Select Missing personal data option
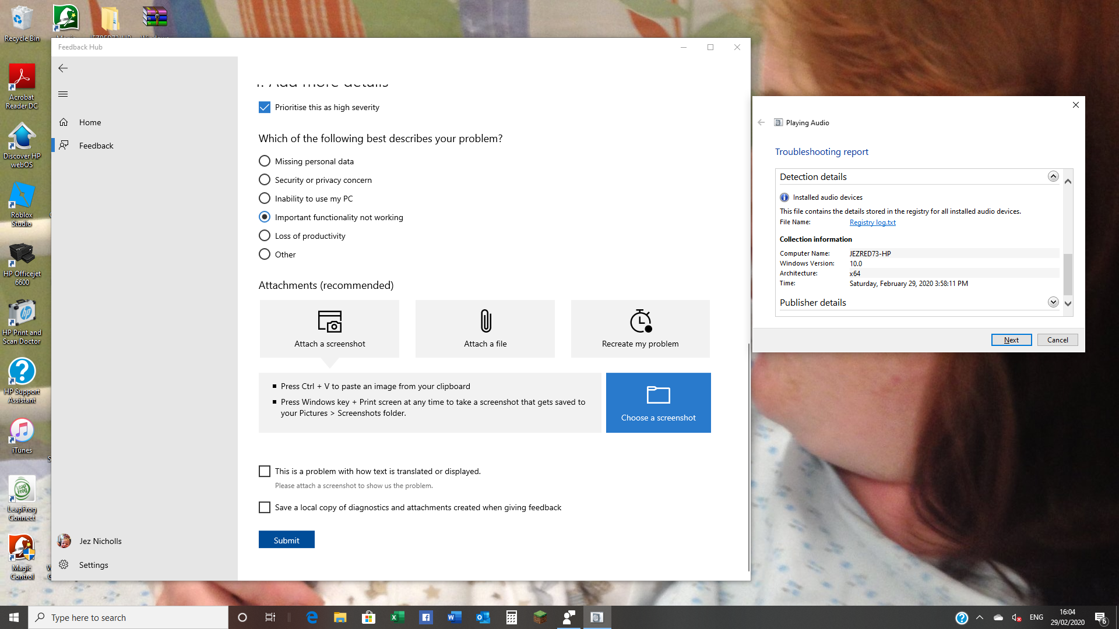 pyautogui.click(x=265, y=161)
